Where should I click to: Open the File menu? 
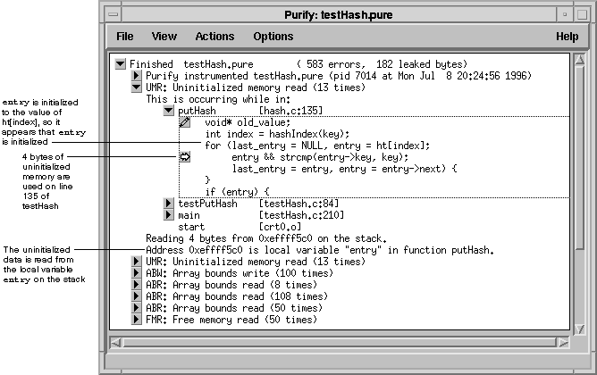pyautogui.click(x=125, y=37)
